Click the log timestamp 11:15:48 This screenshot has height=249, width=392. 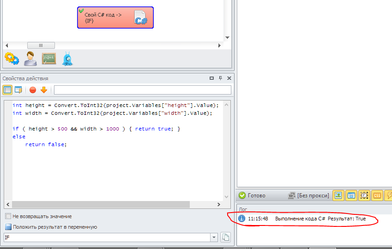(x=258, y=219)
